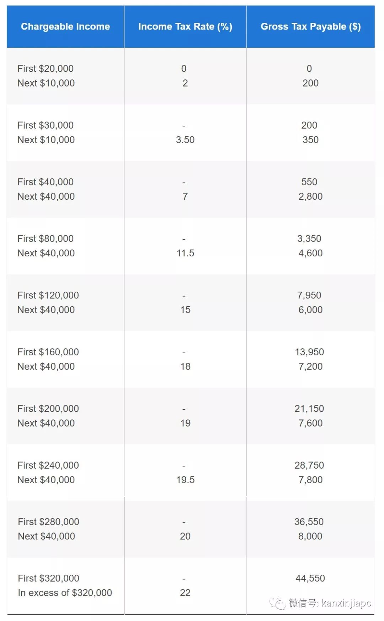The image size is (384, 621).
Task: Select the First $80,000 row label
Action: pyautogui.click(x=46, y=239)
